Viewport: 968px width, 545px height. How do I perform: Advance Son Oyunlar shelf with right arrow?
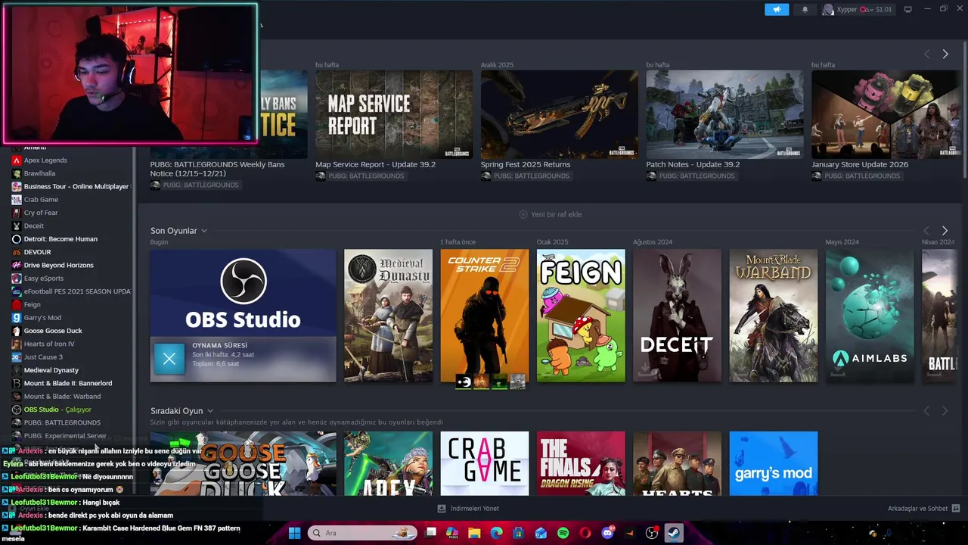tap(945, 230)
